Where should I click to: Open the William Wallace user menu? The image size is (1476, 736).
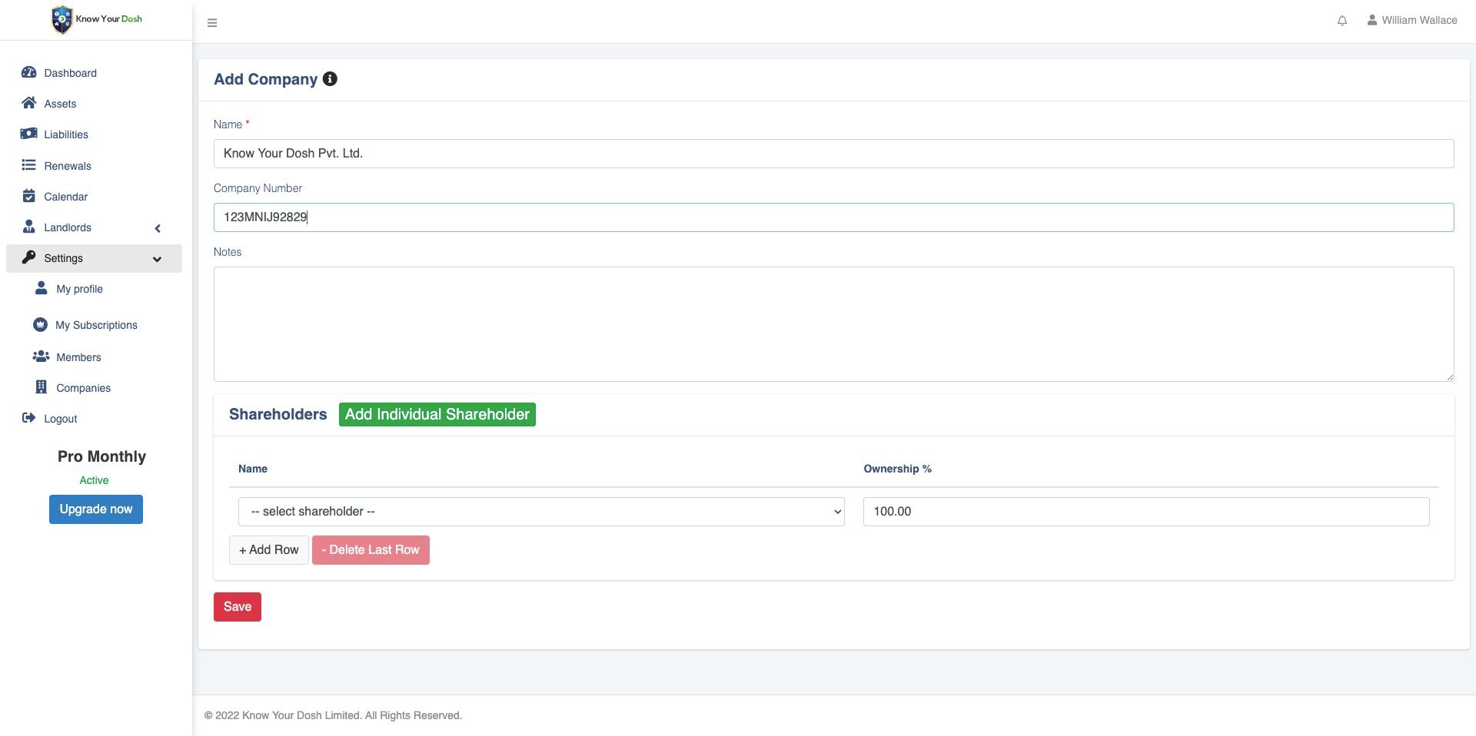tap(1412, 21)
